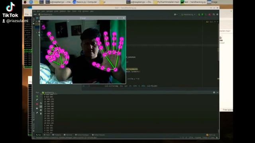Open the handtracking run configuration dropdown
Viewport: 255px width, 143px height.
point(188,14)
